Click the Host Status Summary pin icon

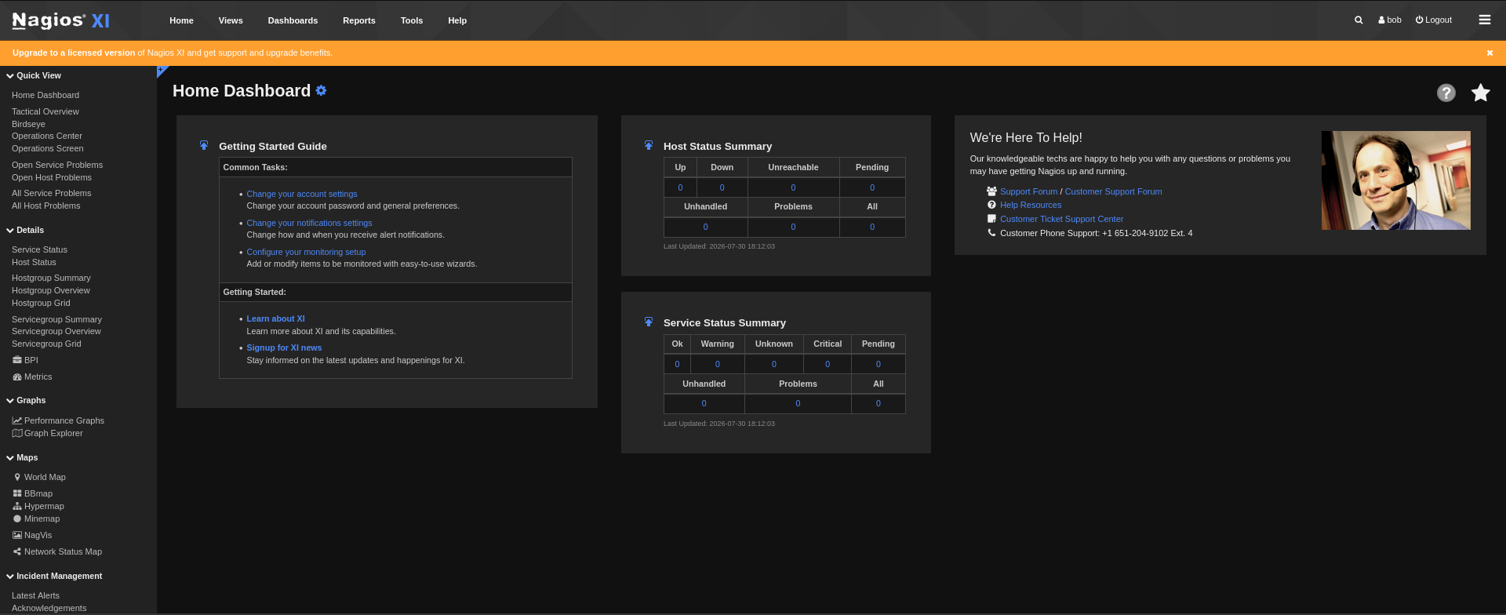click(x=649, y=145)
